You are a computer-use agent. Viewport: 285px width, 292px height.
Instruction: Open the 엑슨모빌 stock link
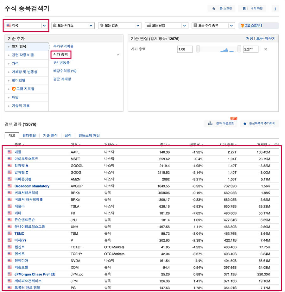pyautogui.click(x=21, y=267)
